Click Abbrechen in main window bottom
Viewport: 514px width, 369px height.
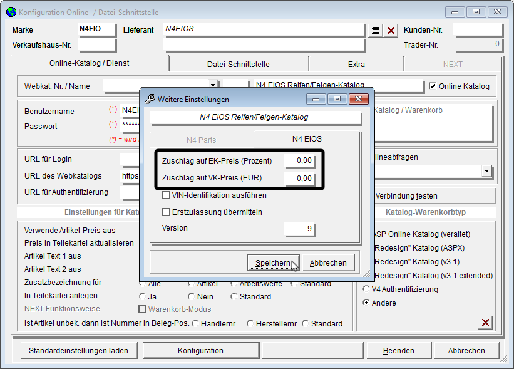coord(466,351)
